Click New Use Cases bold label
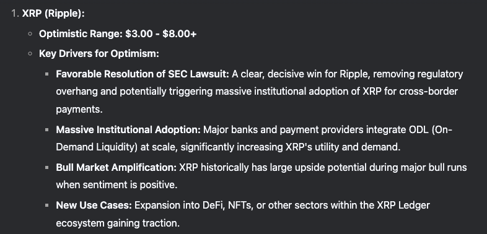Image resolution: width=487 pixels, height=234 pixels. point(94,205)
